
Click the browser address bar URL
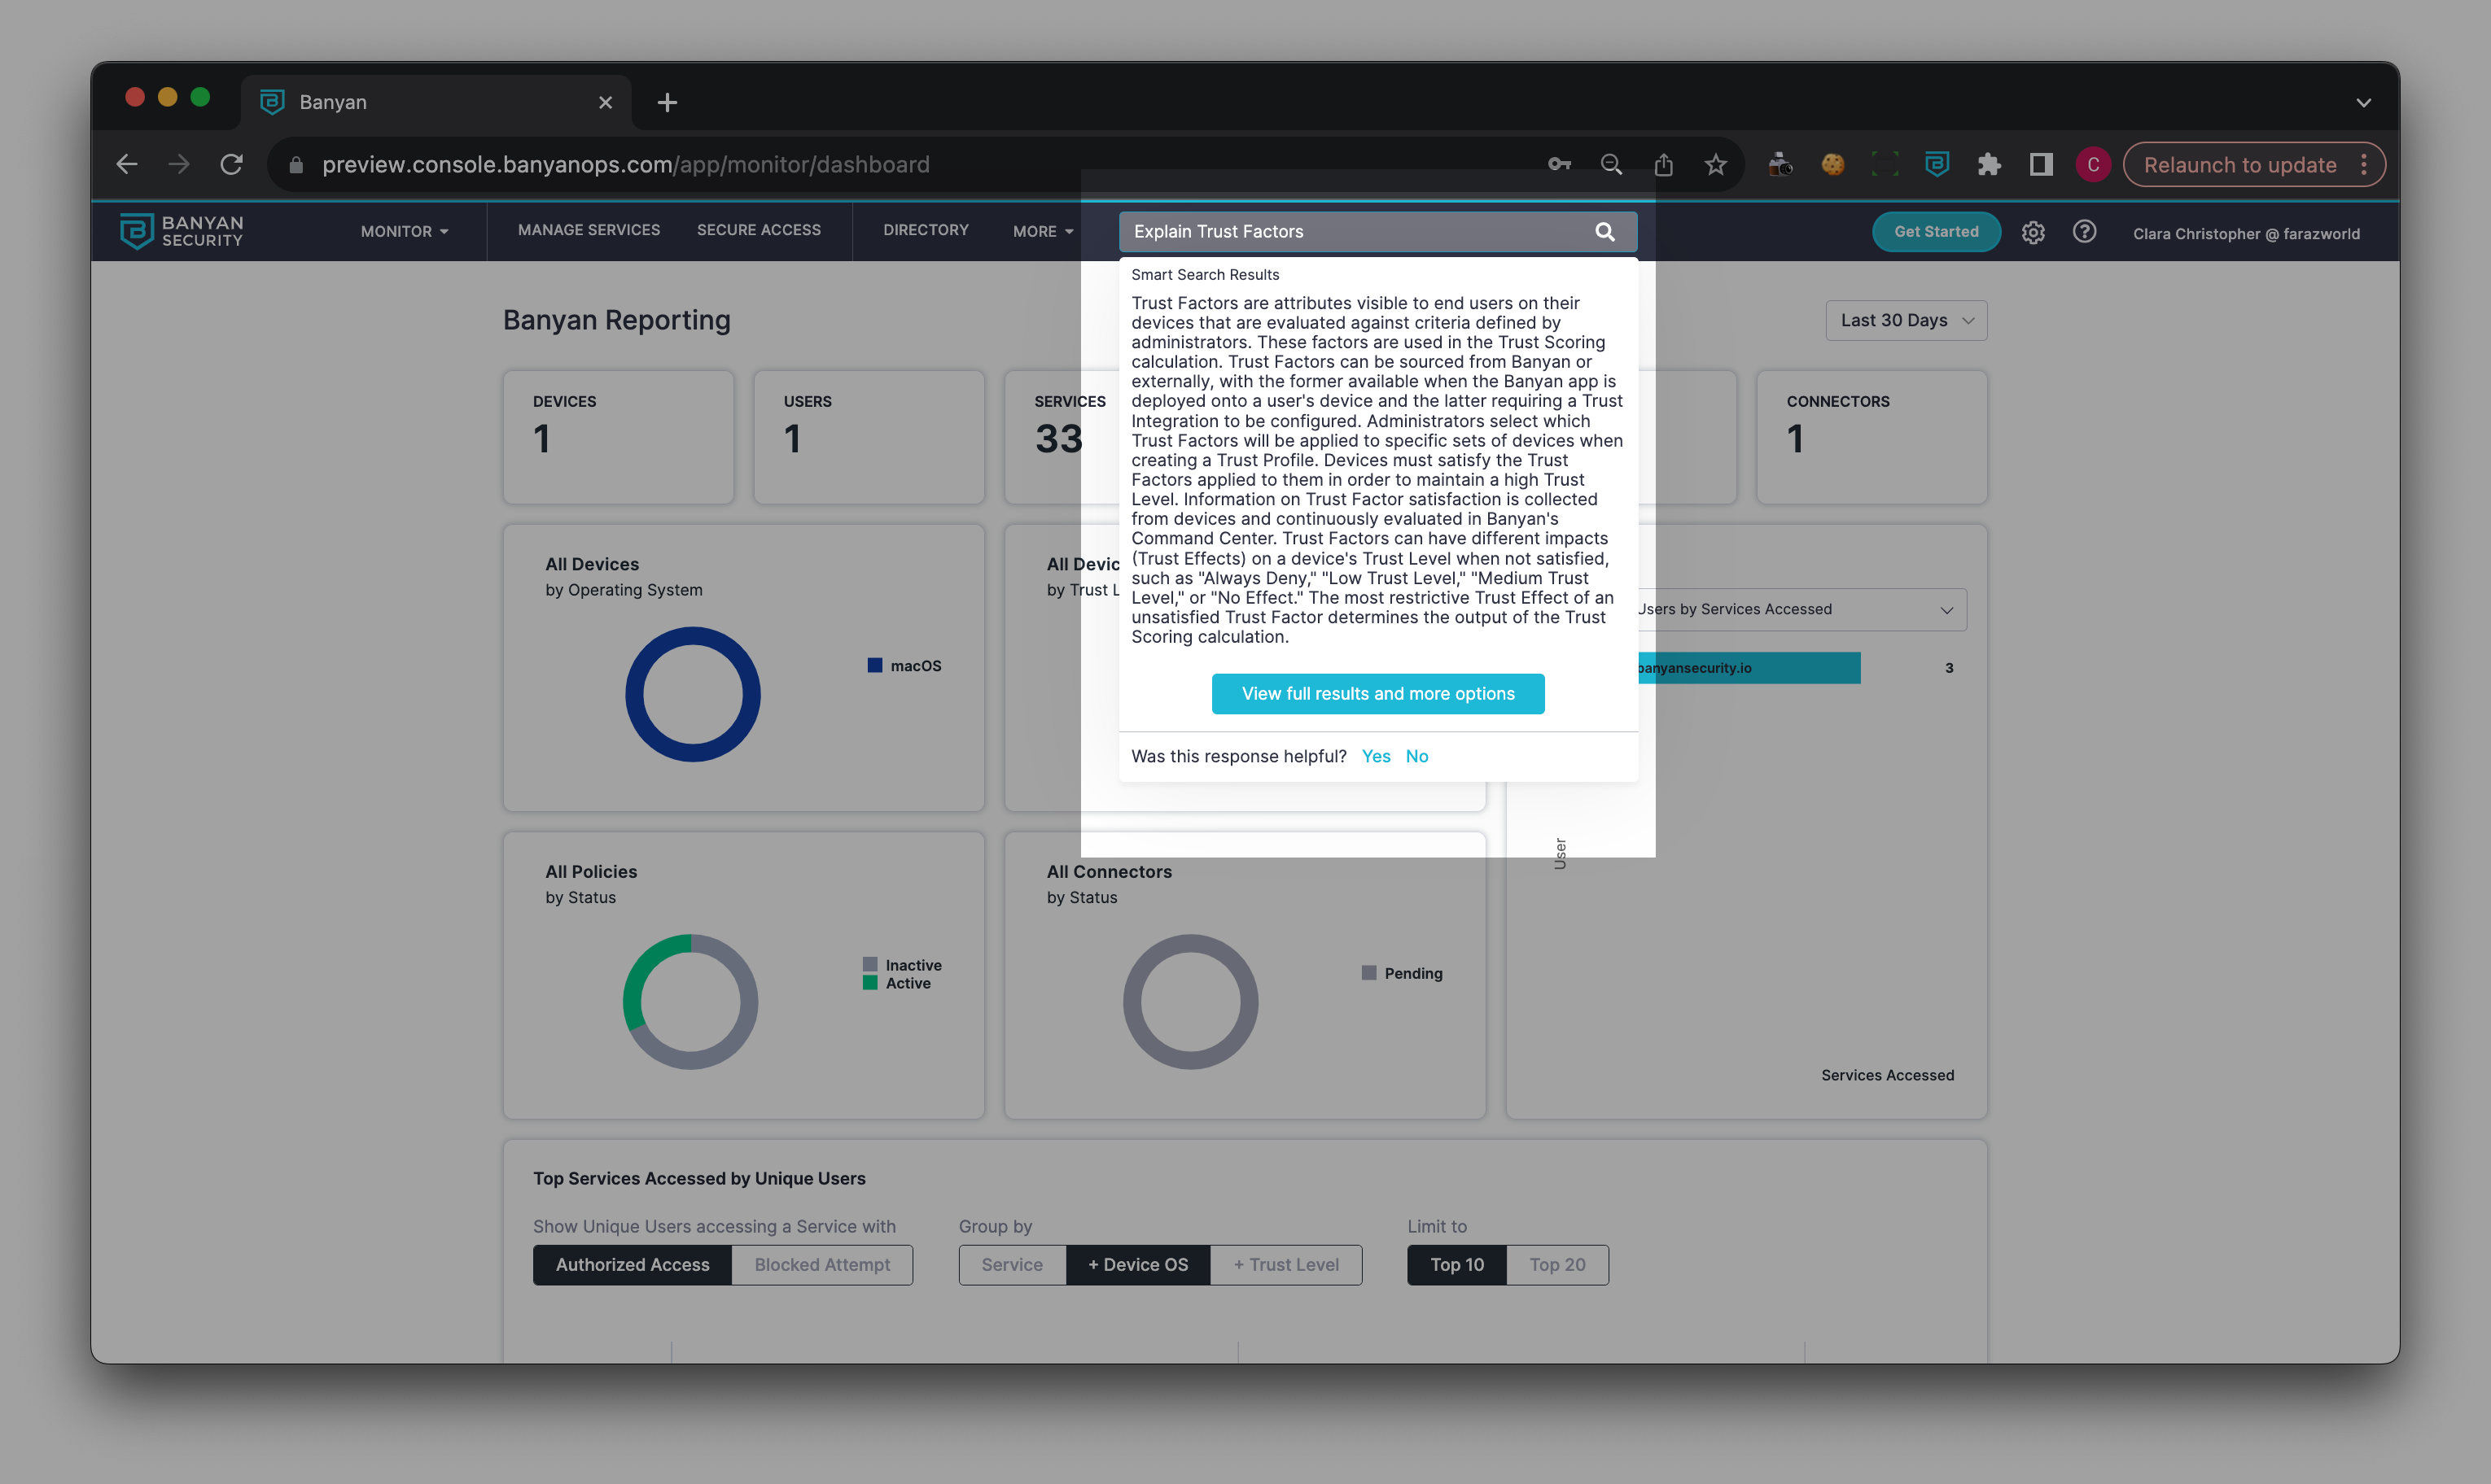(x=625, y=165)
